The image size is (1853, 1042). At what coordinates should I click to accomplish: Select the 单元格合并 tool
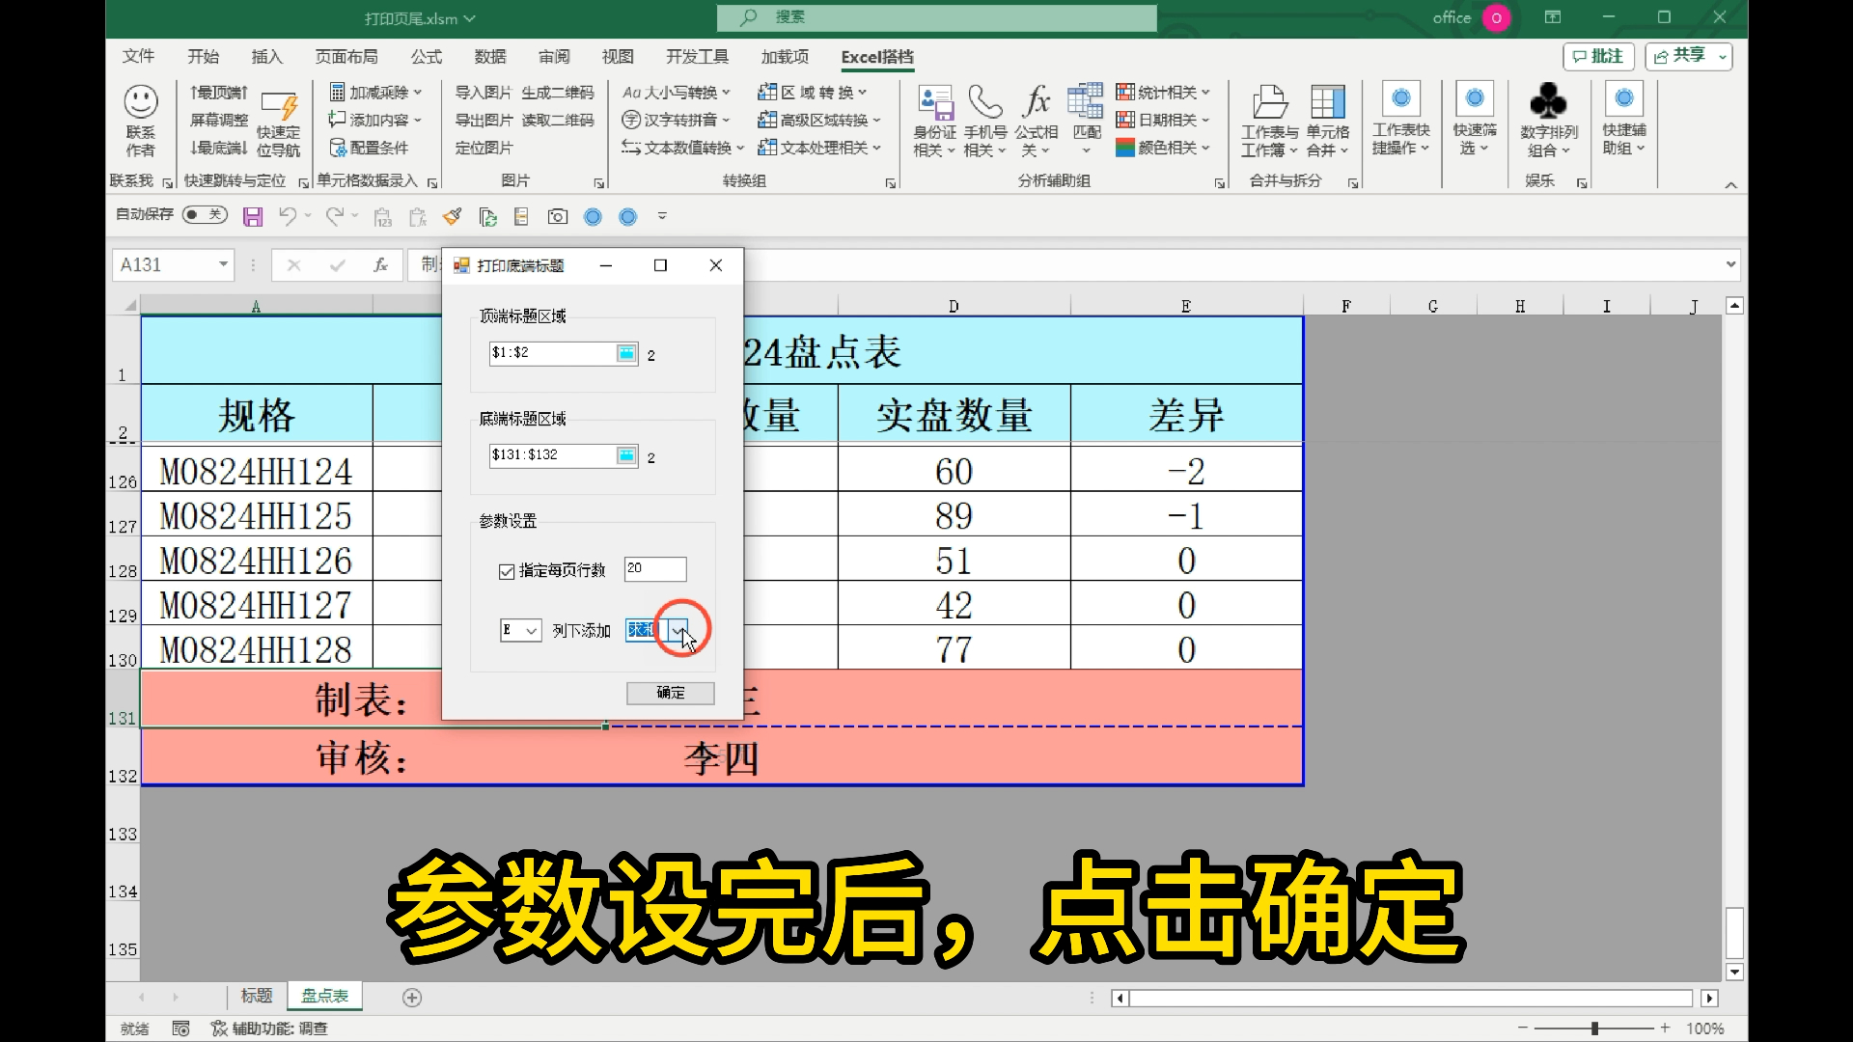1328,119
